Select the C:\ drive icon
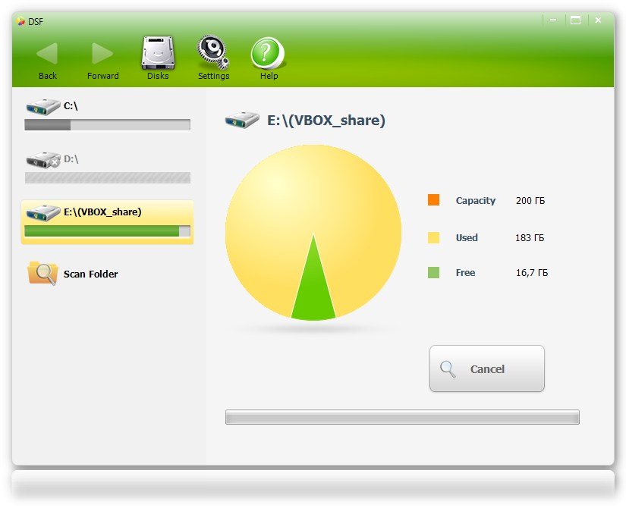The width and height of the screenshot is (626, 508). [42, 106]
